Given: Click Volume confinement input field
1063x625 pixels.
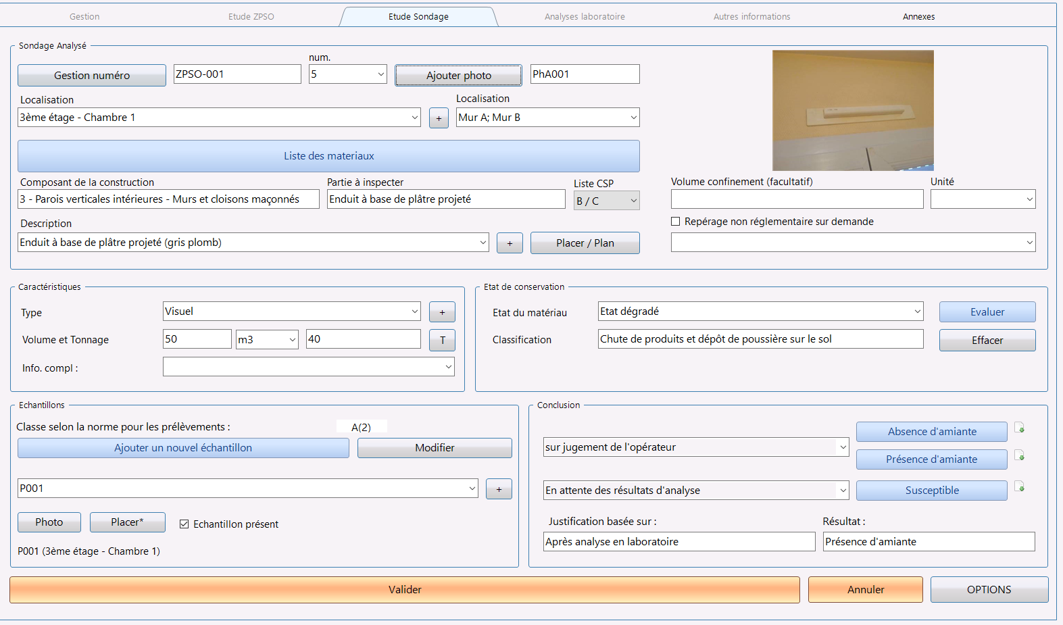Looking at the screenshot, I should pyautogui.click(x=797, y=199).
